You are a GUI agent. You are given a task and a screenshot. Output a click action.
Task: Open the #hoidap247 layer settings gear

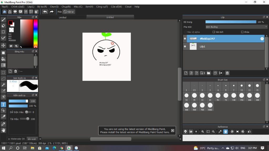click(x=262, y=39)
